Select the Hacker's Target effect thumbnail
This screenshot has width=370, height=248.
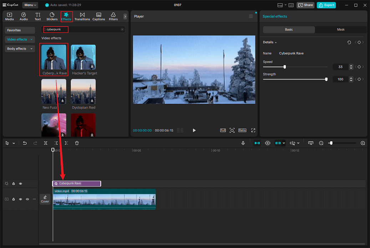[83, 57]
